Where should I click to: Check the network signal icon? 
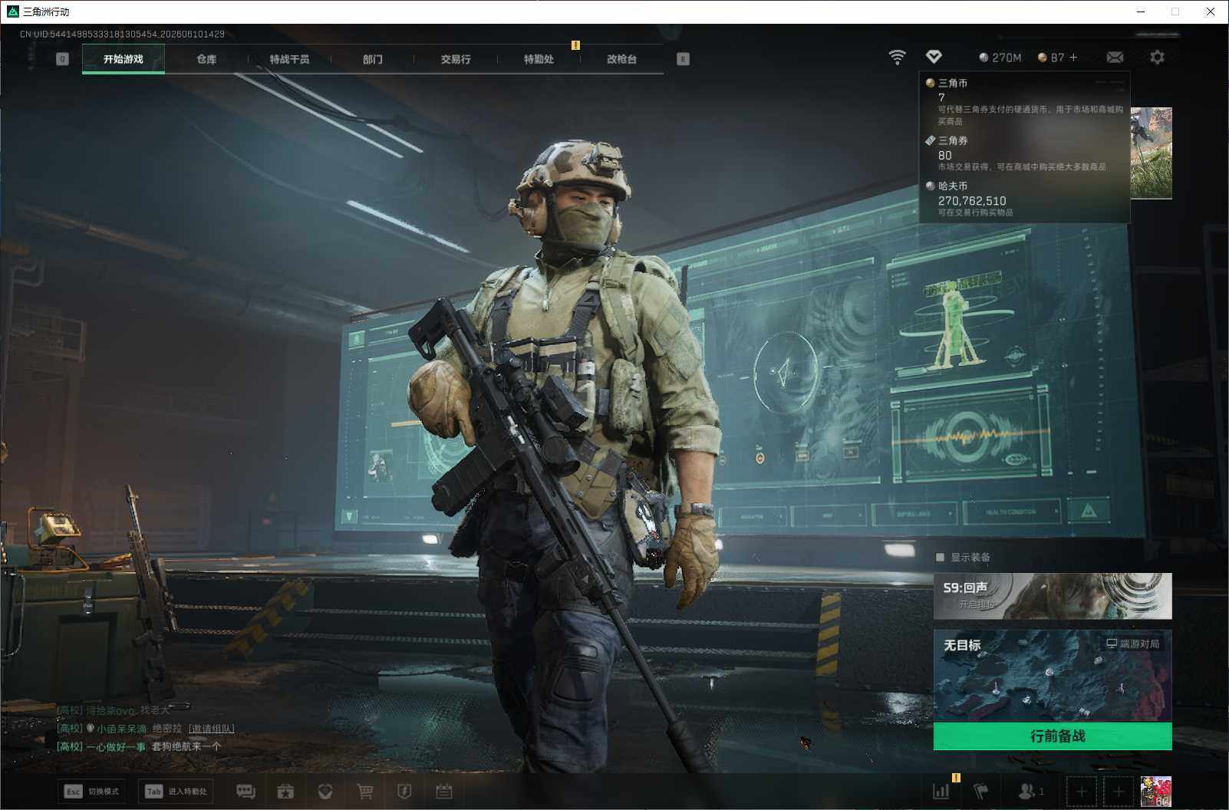pyautogui.click(x=897, y=58)
